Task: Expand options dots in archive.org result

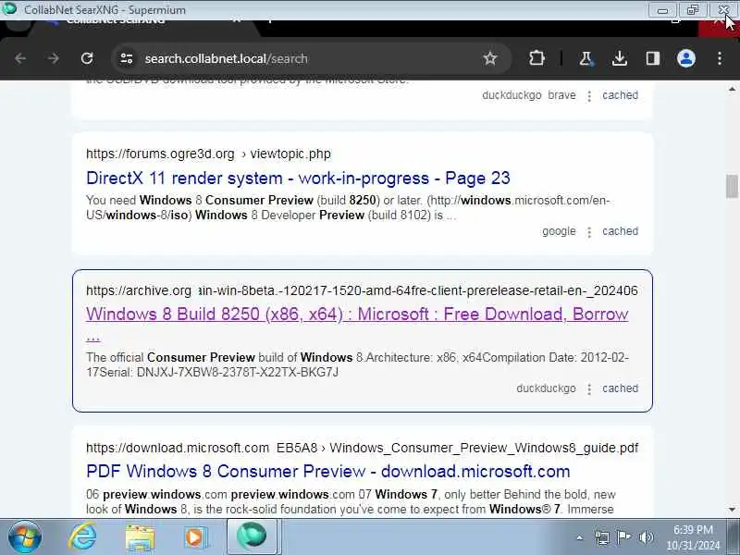Action: click(589, 388)
